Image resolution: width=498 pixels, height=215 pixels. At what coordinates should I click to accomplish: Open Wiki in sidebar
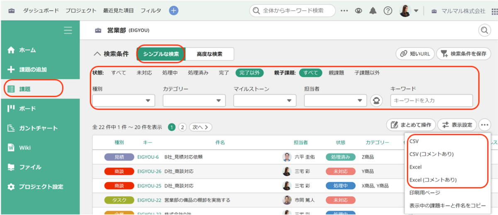19,148
